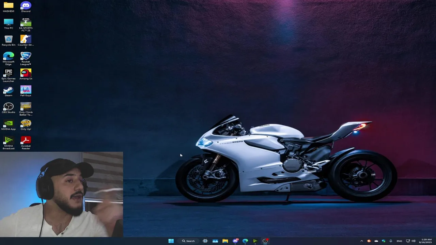Select the HASHEM folder on desktop

coord(9,7)
